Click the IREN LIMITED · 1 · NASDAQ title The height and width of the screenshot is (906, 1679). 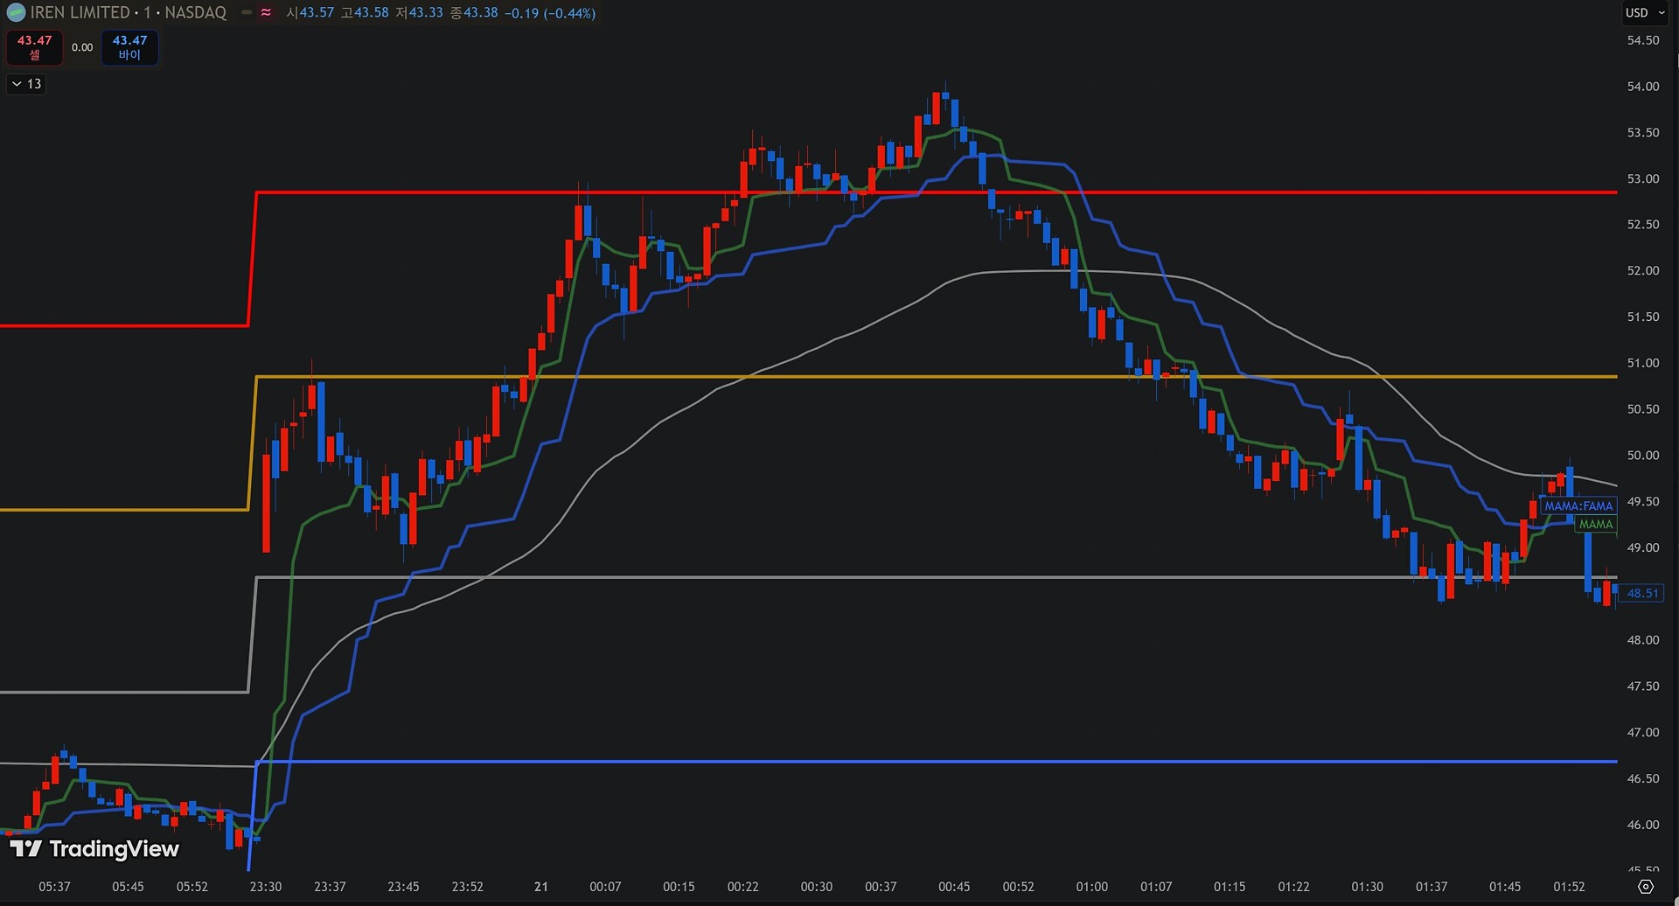(x=129, y=13)
